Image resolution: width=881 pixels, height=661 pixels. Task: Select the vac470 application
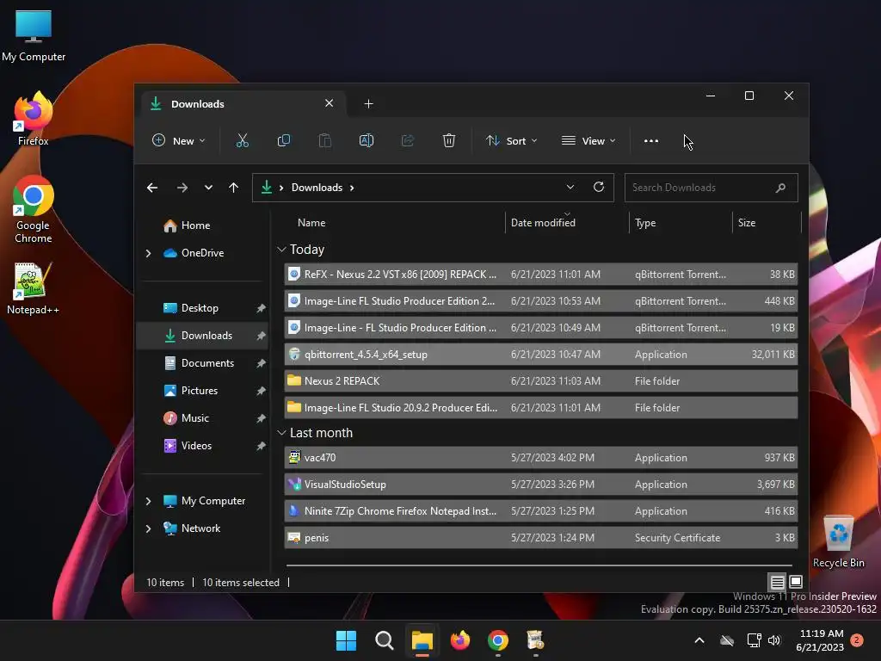click(x=540, y=458)
